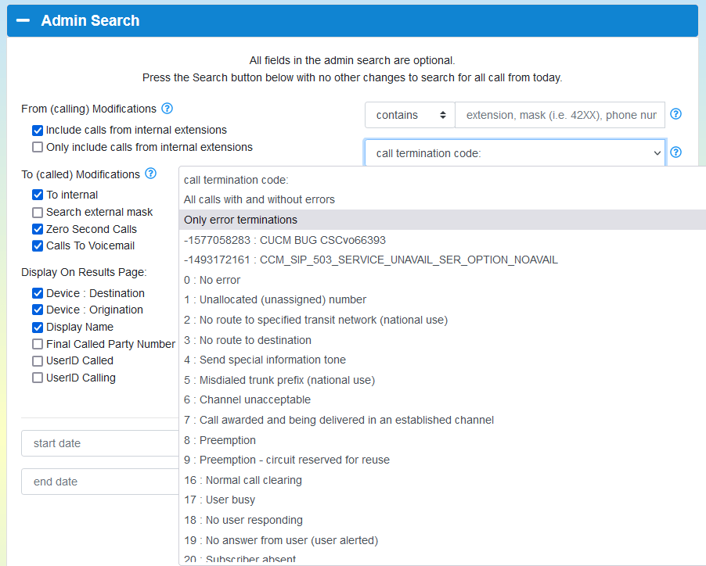Focus the extension or phone number field
Screen dimensions: 706x566
tap(560, 115)
